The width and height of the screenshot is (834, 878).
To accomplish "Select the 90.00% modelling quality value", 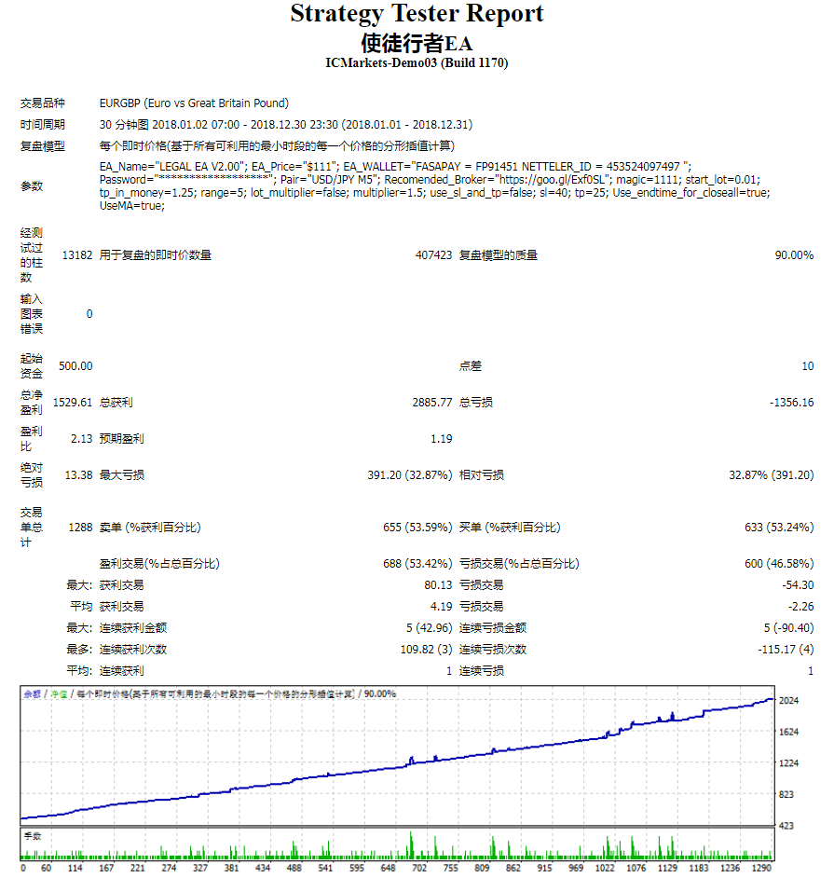I will pyautogui.click(x=794, y=255).
